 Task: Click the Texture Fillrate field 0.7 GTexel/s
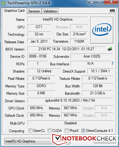point(98,78)
